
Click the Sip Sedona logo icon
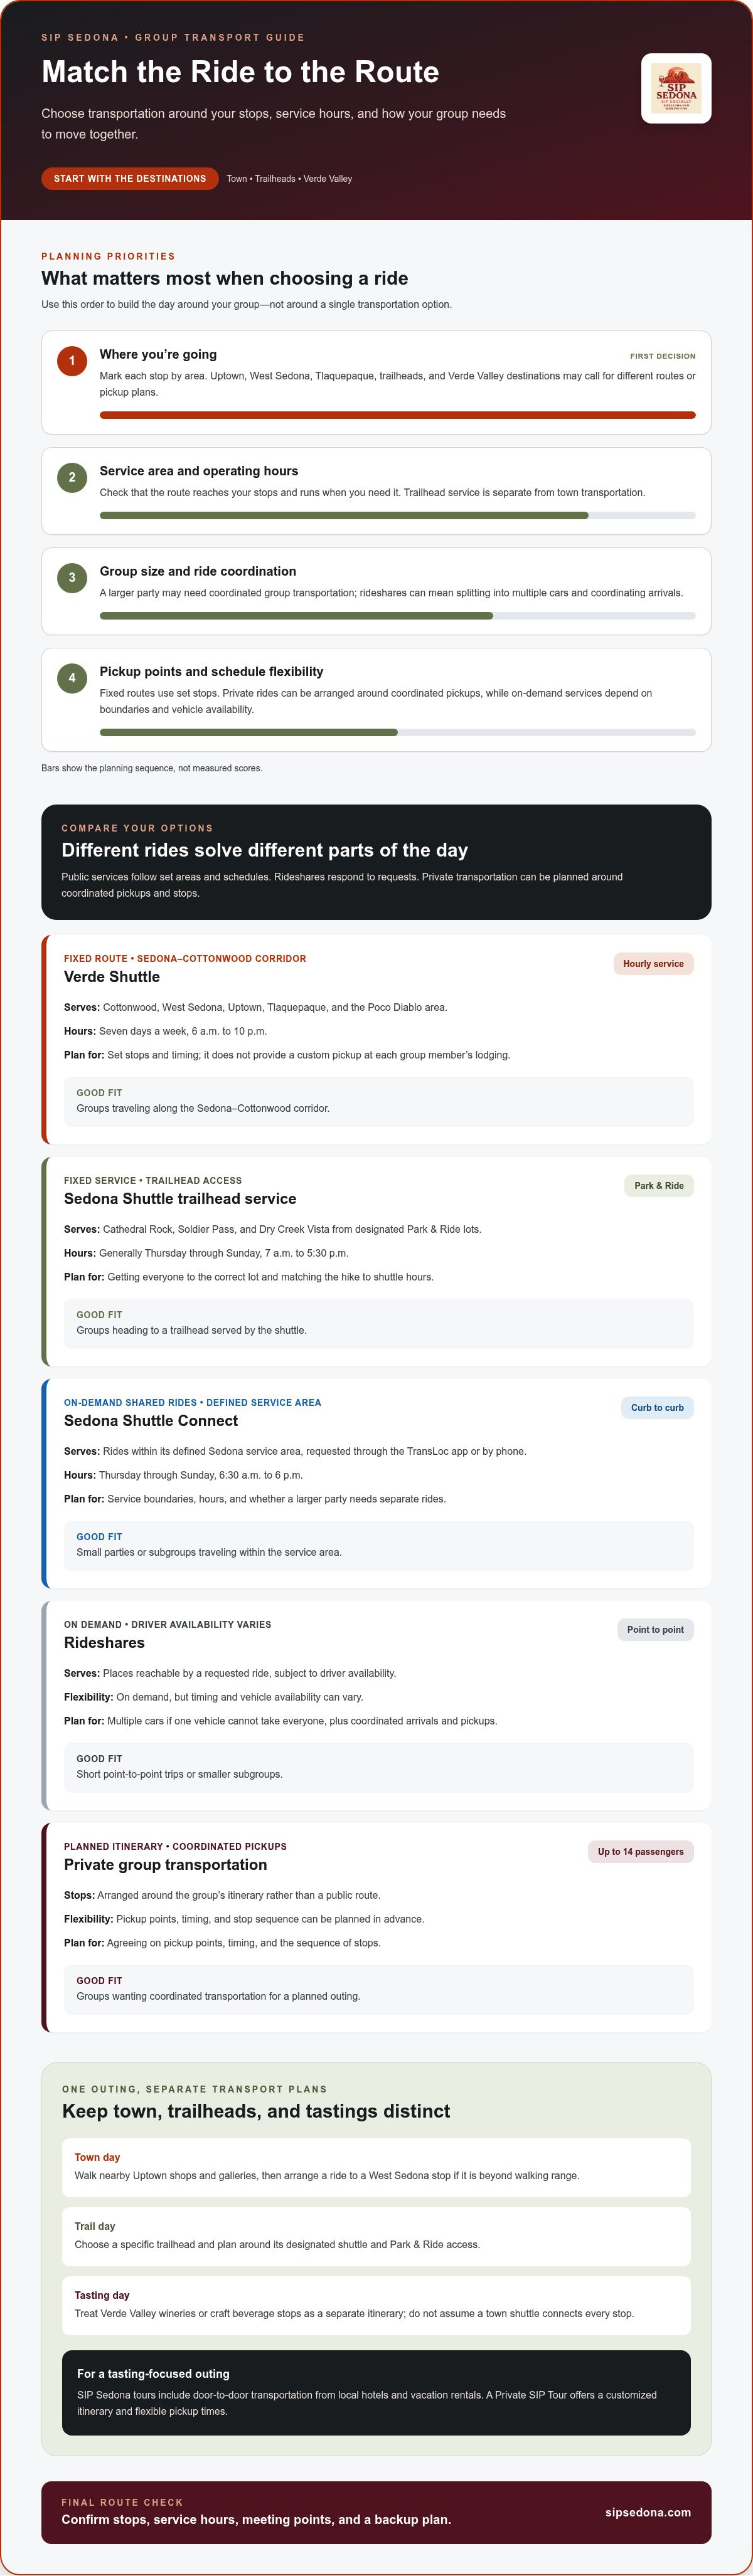[x=676, y=88]
